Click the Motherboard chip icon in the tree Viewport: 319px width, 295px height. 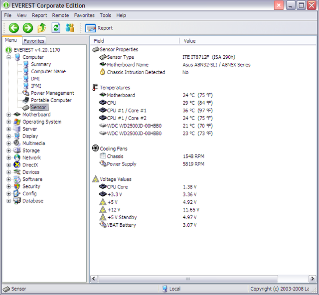pos(17,115)
